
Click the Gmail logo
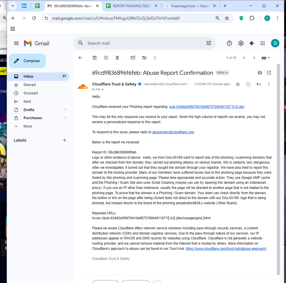click(37, 43)
